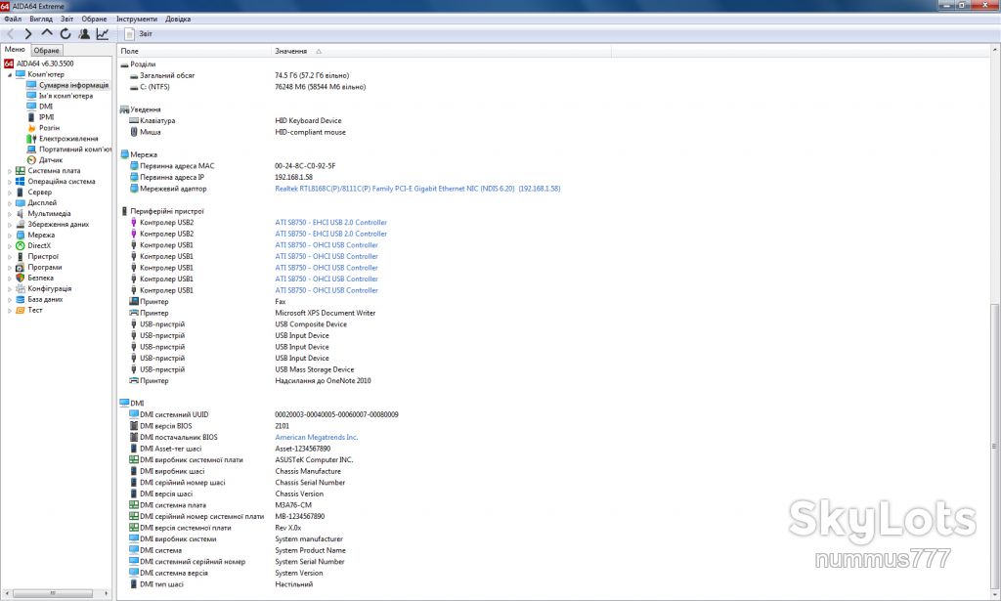Image resolution: width=1001 pixels, height=601 pixels.
Task: Expand the Збереження даних node
Action: click(10, 225)
